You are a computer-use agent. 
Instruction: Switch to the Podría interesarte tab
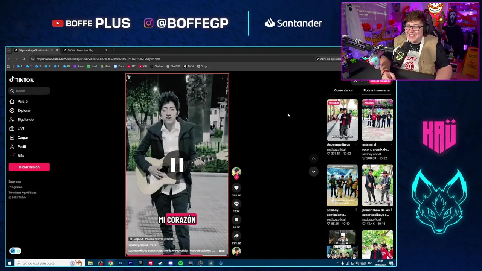(376, 90)
